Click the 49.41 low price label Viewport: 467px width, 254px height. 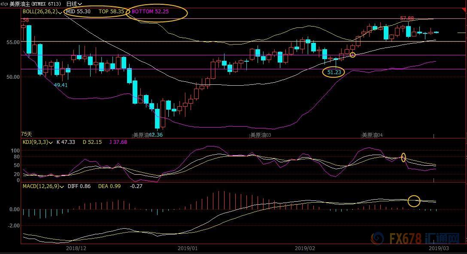[61, 85]
